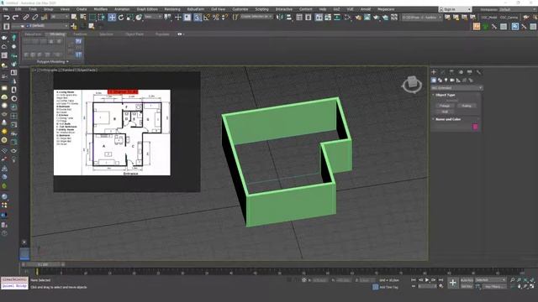Click Key Filters button

pyautogui.click(x=494, y=287)
